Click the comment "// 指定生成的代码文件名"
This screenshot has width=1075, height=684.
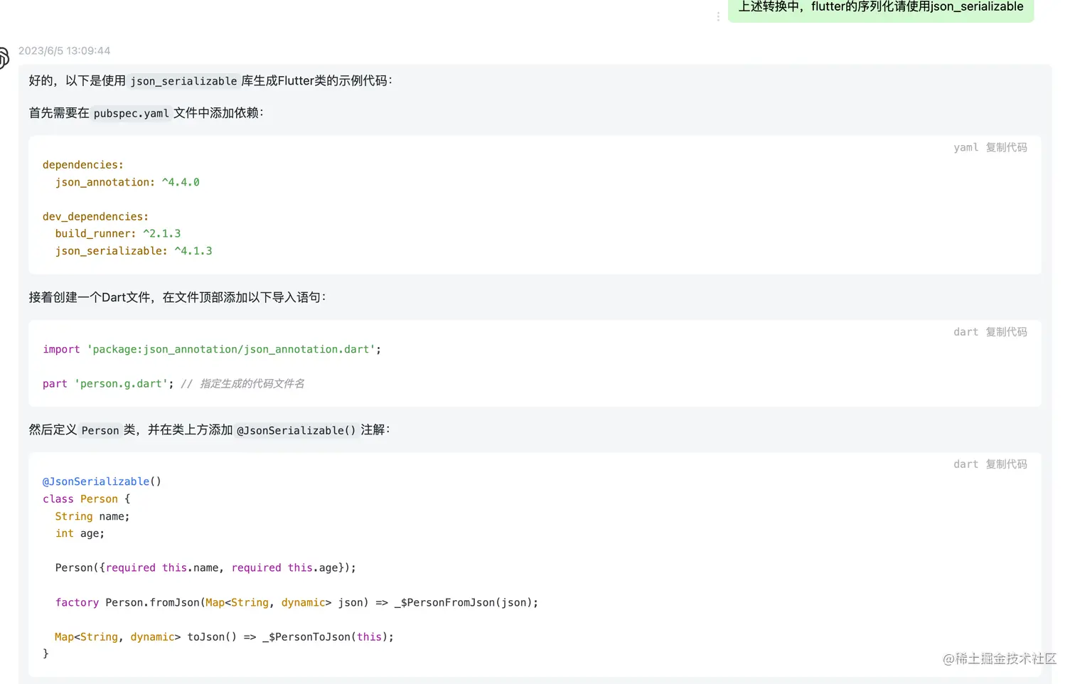(x=242, y=383)
